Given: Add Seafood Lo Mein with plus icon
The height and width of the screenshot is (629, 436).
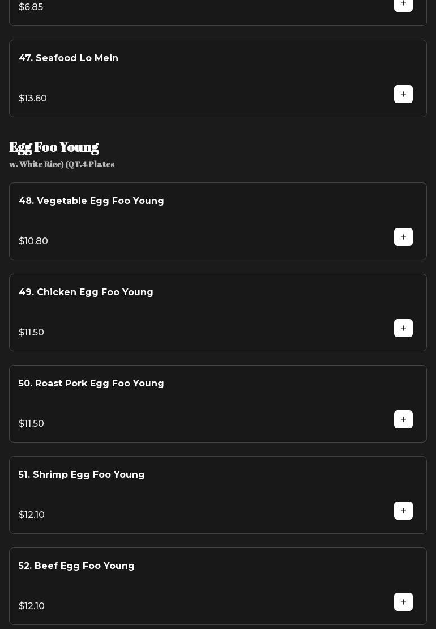Looking at the screenshot, I should (x=403, y=94).
